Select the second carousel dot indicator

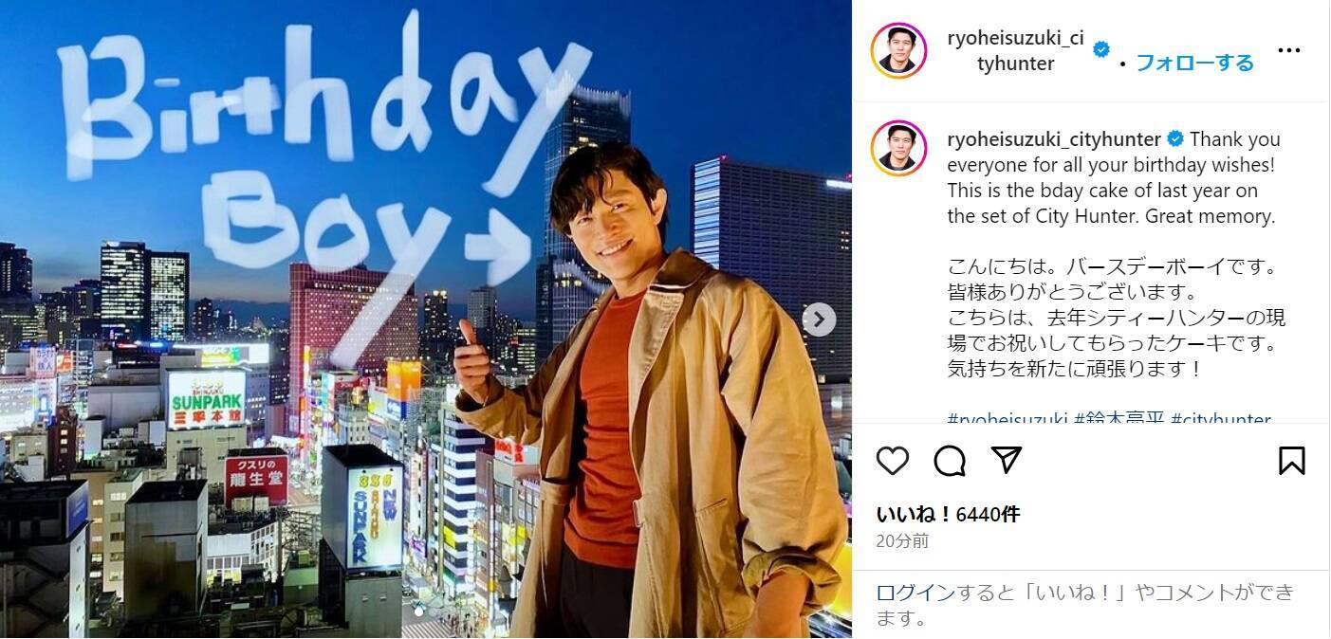click(x=433, y=612)
